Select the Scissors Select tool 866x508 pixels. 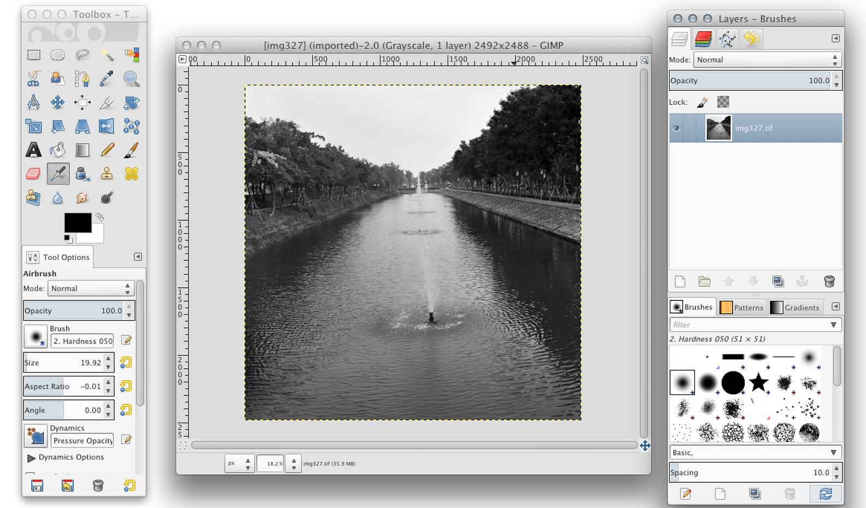click(34, 79)
